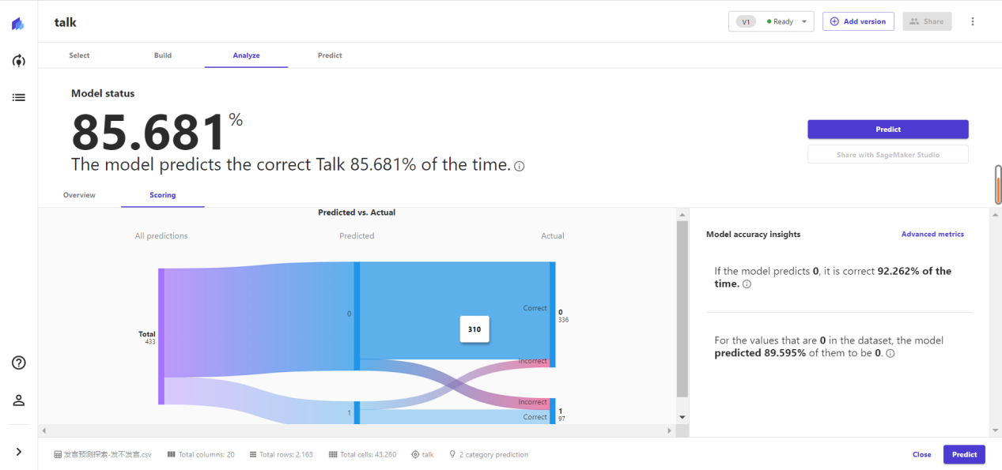Open the Advanced metrics link
The image size is (1002, 470).
pos(932,234)
